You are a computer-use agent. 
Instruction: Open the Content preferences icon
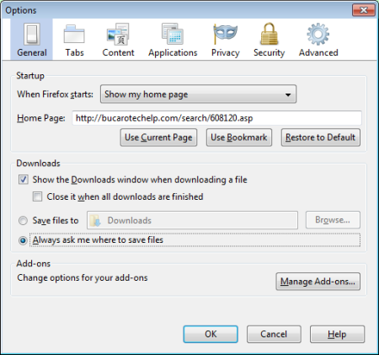[118, 35]
